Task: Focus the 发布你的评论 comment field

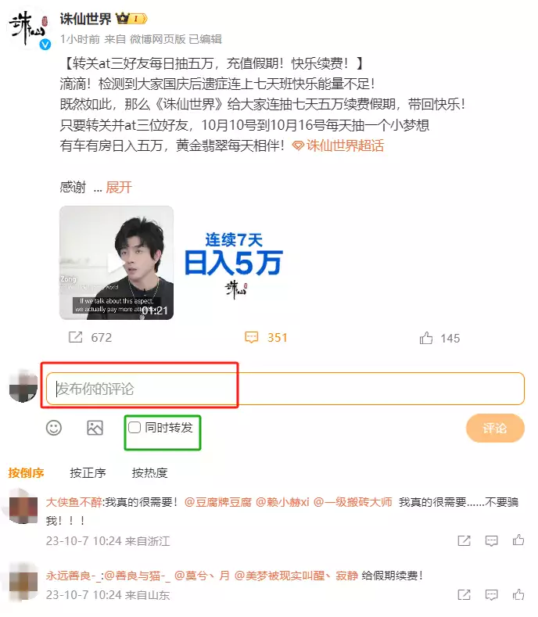Action: click(285, 389)
